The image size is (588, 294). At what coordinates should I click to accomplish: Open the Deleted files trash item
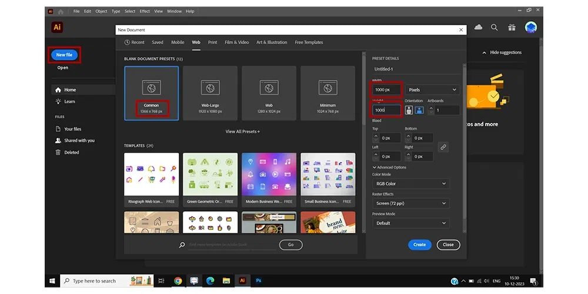[71, 152]
